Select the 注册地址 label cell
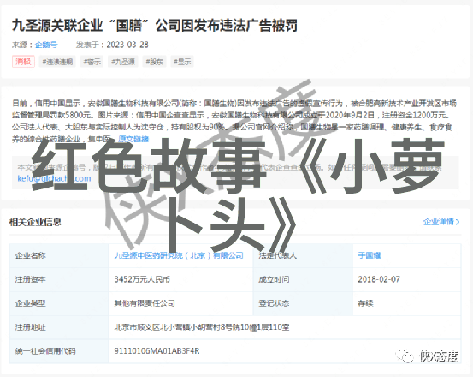 59,327
